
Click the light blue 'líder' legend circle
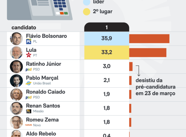click(x=87, y=2)
